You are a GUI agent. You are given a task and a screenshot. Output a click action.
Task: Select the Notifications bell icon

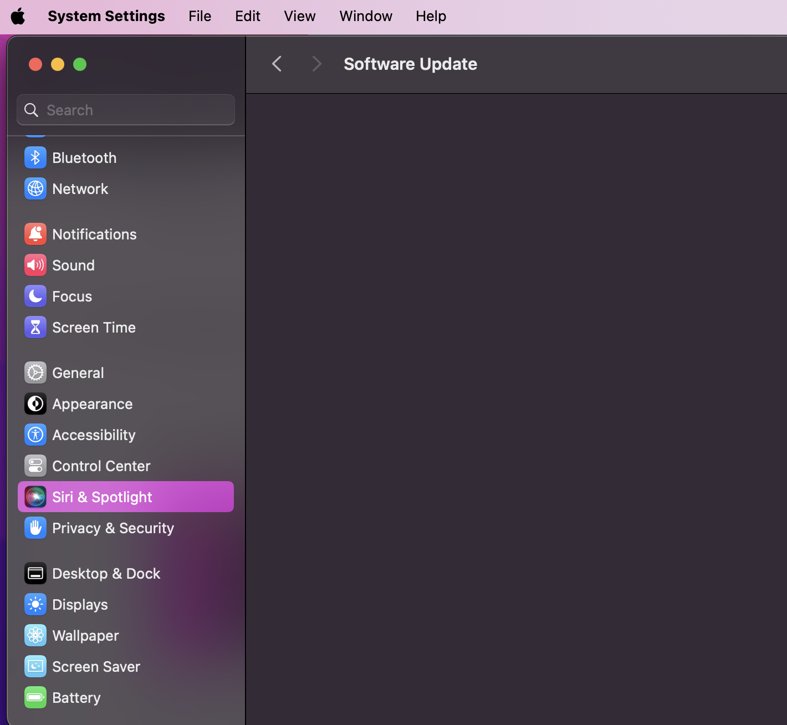coord(35,234)
